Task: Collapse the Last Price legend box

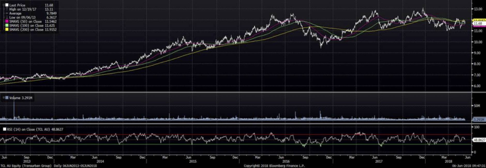Action: [4, 5]
